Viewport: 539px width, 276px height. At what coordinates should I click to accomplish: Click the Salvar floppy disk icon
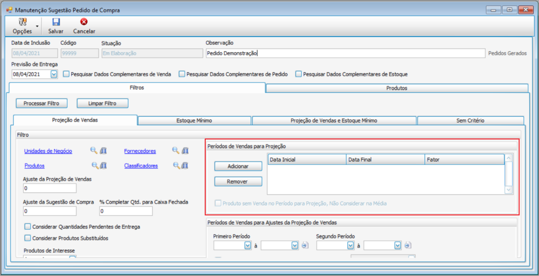(56, 22)
